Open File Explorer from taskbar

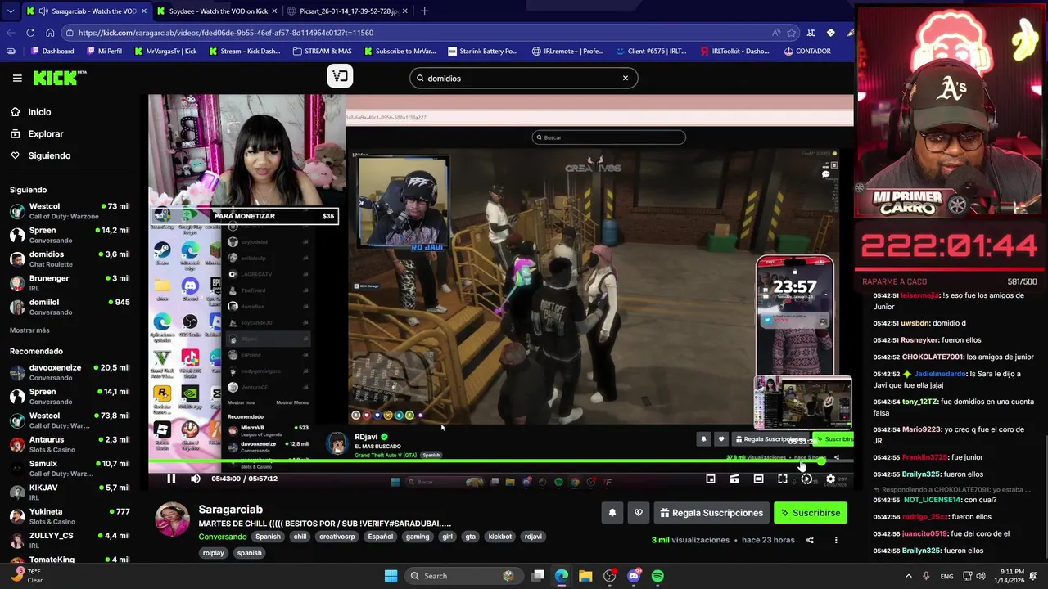[x=585, y=576]
